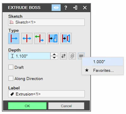Click the depth dimension icon in Depth field
126x114 pixels.
tap(12, 56)
